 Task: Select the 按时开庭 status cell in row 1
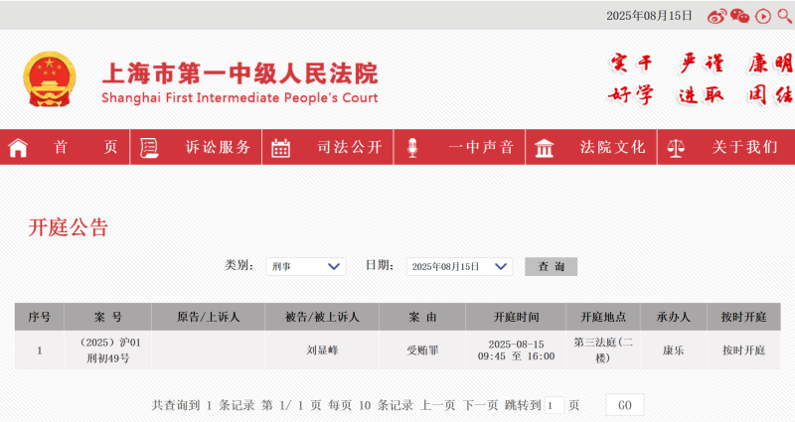743,351
